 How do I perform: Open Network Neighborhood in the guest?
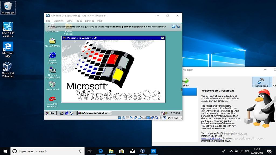click(53, 73)
